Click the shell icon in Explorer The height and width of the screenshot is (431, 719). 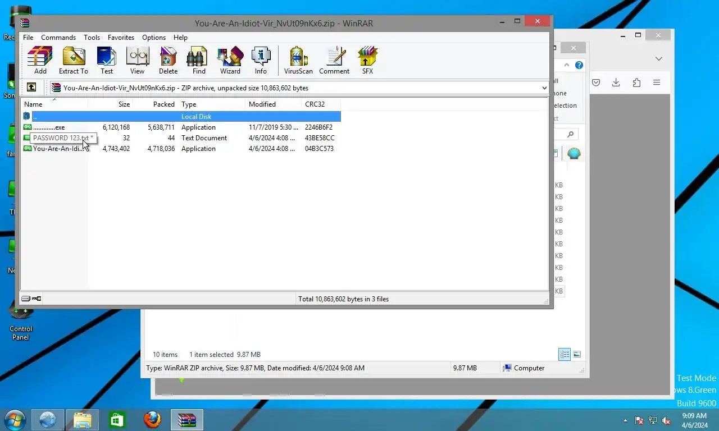(x=574, y=153)
